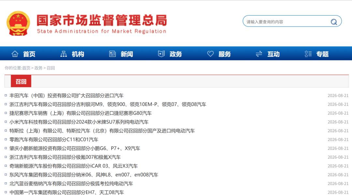Click the date beside 捷尼赛思G80 notice
Viewport: 352px width, 195px height.
pos(338,113)
